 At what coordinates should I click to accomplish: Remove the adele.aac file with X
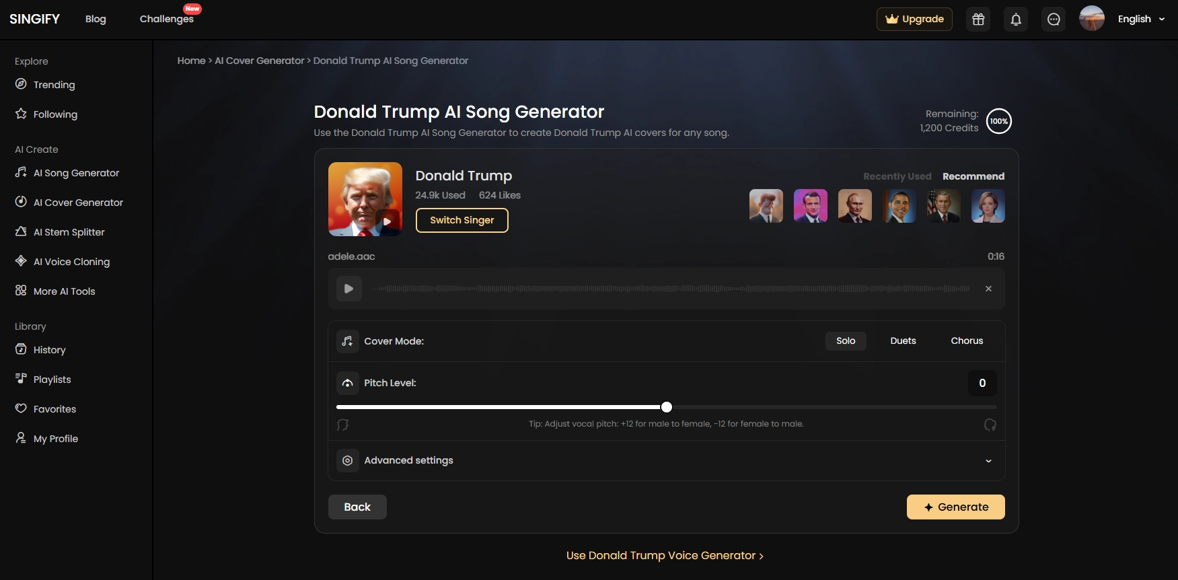coord(988,289)
